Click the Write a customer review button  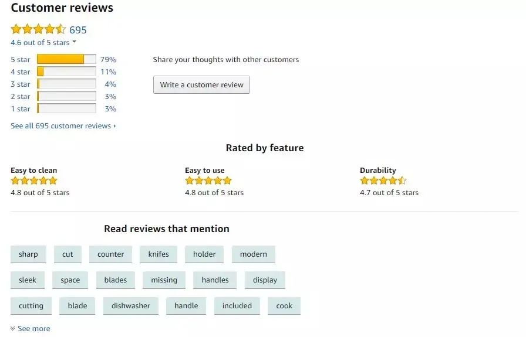click(201, 84)
